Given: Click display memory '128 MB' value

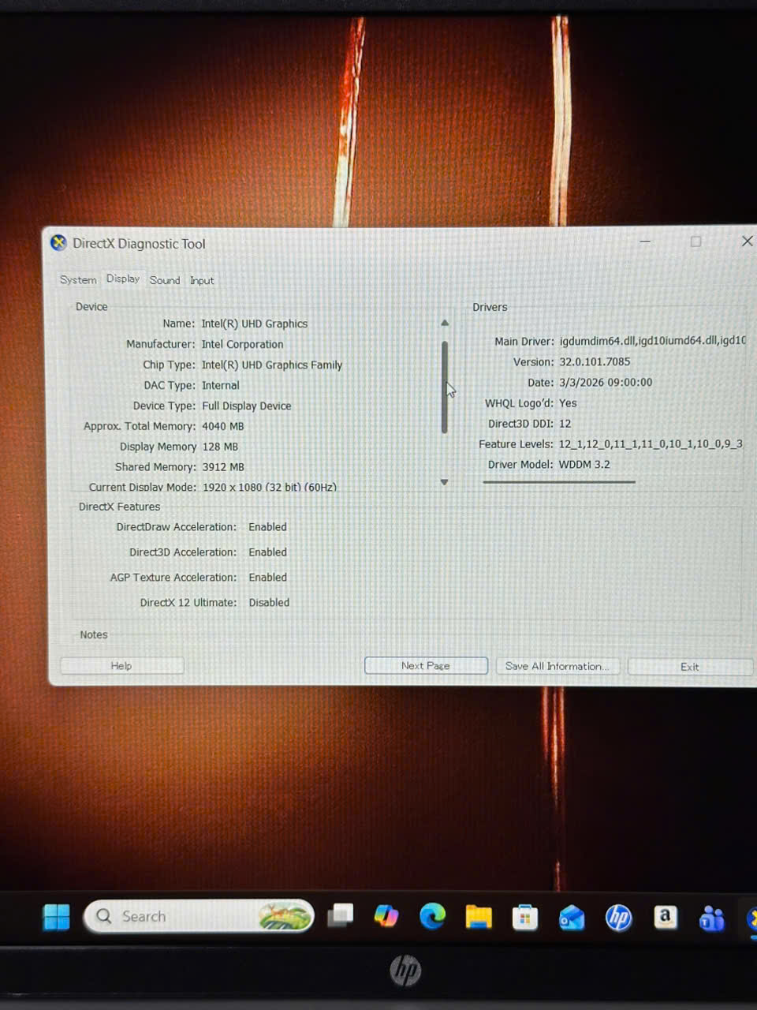Looking at the screenshot, I should coord(220,447).
